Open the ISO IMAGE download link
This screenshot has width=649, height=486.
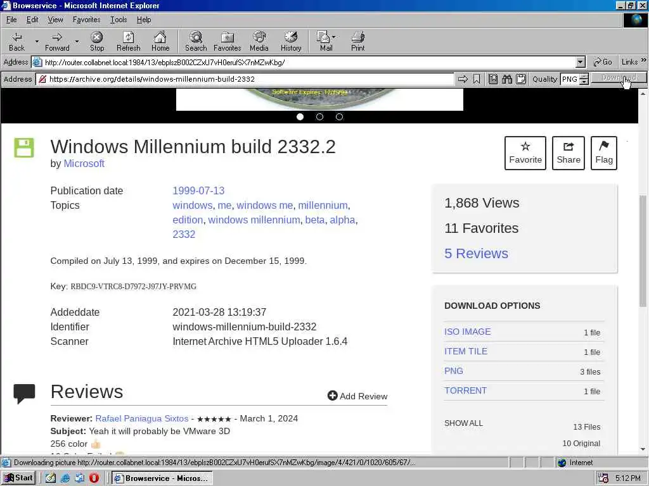[x=467, y=332]
